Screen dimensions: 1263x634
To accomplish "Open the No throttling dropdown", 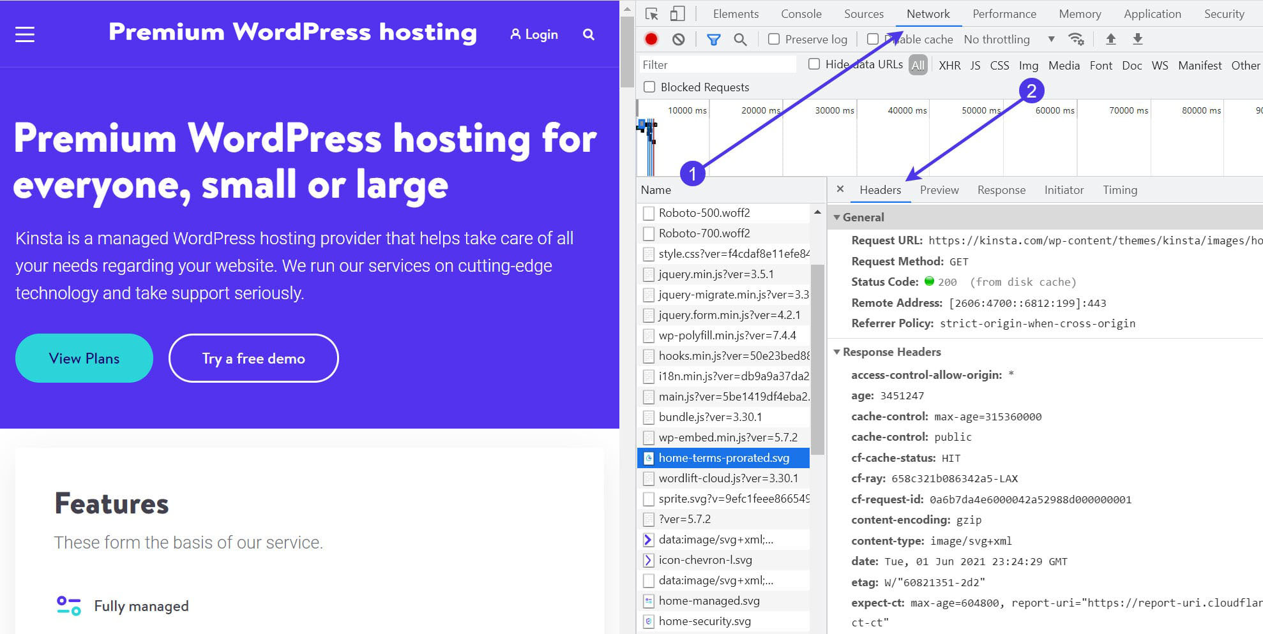I will pos(997,39).
